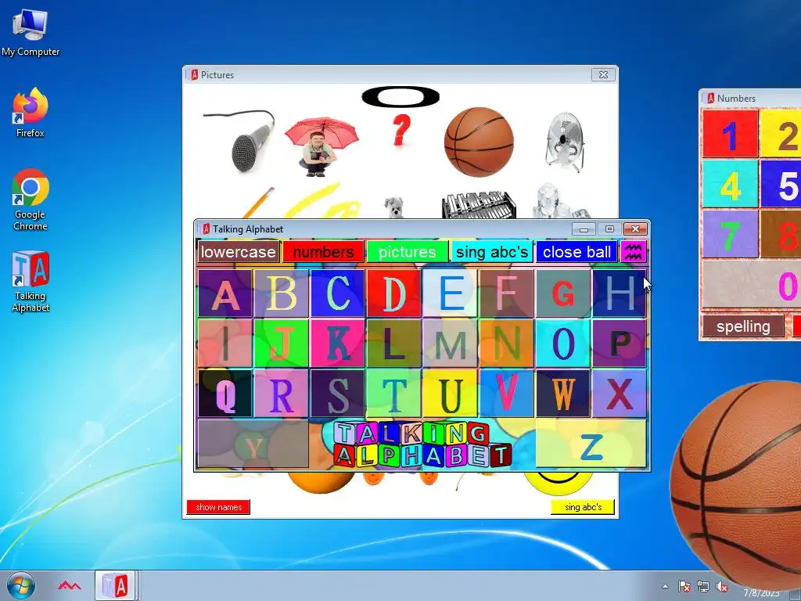This screenshot has width=801, height=601.
Task: Click the large bouncing basketball on desktop
Action: [x=735, y=484]
